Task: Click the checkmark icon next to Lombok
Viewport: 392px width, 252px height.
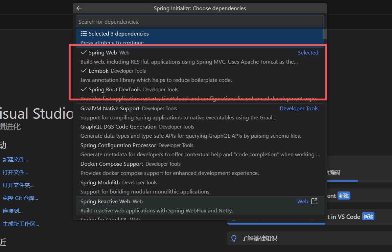Action: tap(84, 71)
